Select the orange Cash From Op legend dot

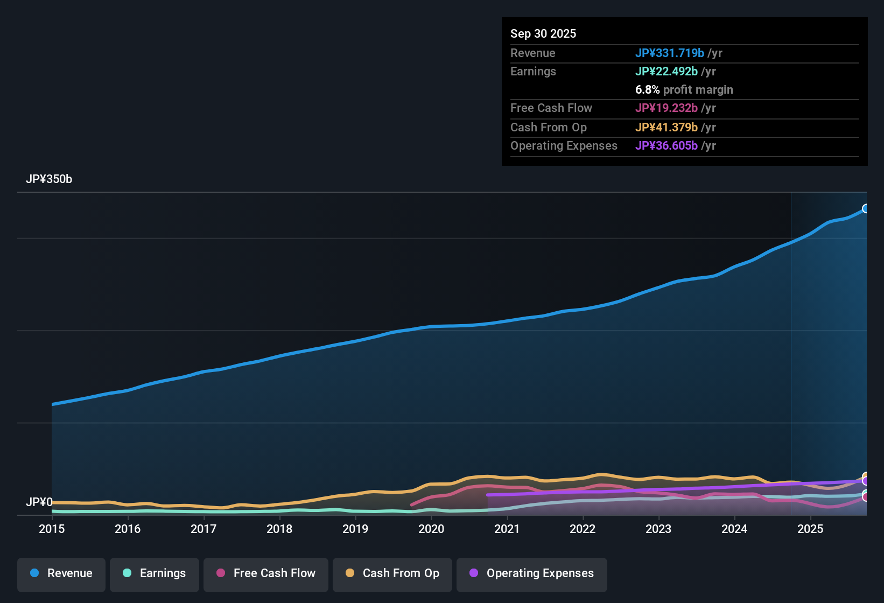(x=350, y=573)
